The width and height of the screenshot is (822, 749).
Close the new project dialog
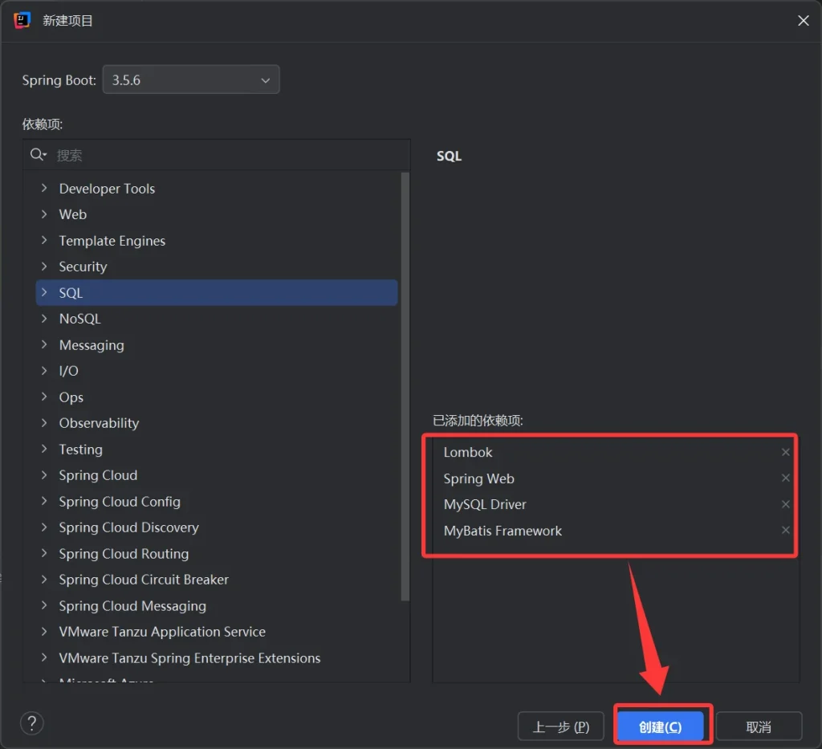(803, 21)
